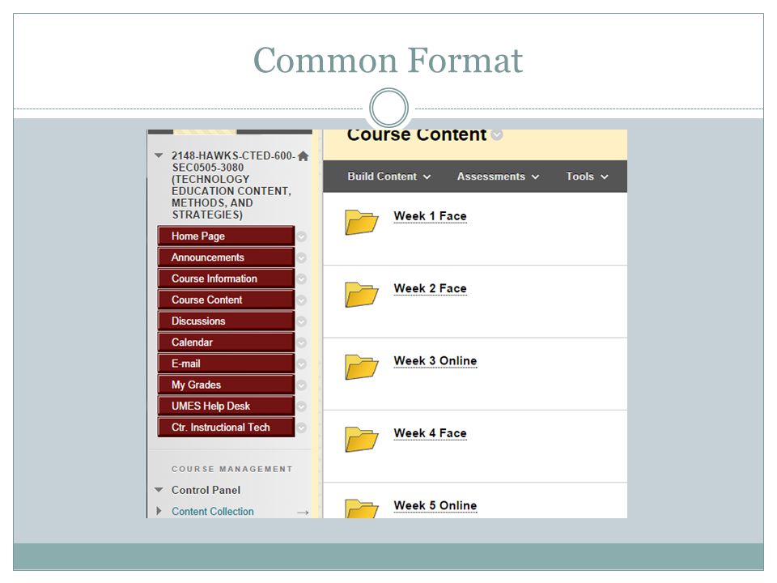Click the 2148-HAWKS-CTED-600 course title
Image resolution: width=777 pixels, height=583 pixels.
(233, 185)
